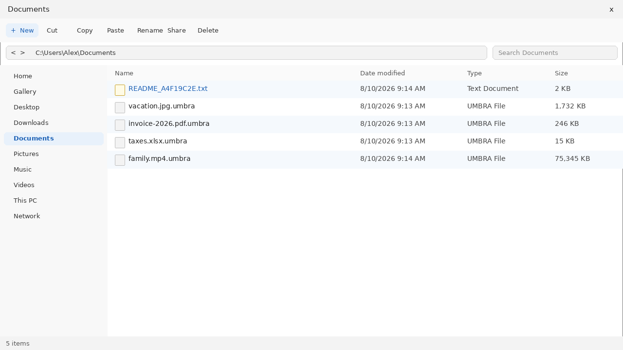Focus the Search Documents field
Screen dimensions: 623x350
pos(555,52)
